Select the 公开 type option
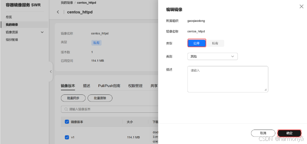 click(x=196, y=43)
